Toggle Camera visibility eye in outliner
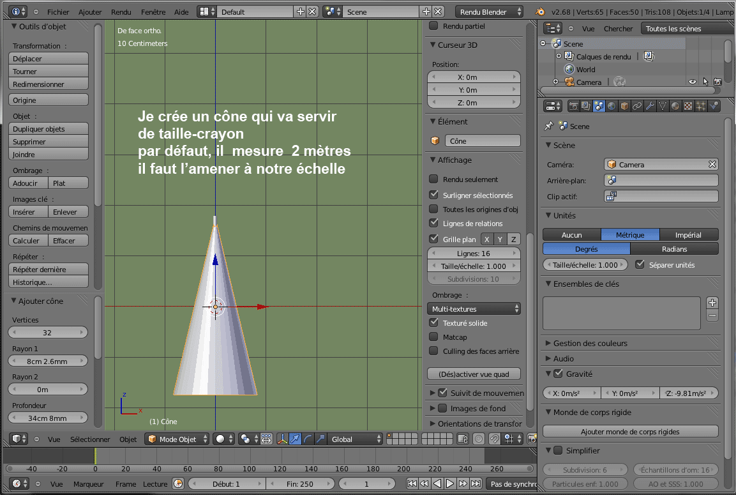Screen dimensions: 736x495 click(x=692, y=82)
